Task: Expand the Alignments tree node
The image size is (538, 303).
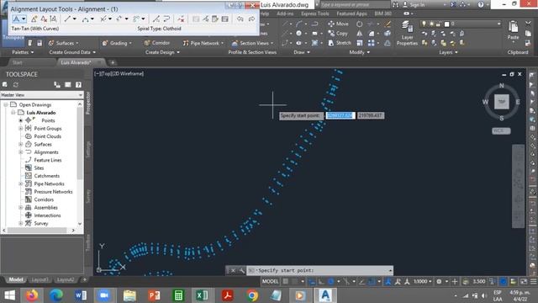Action: coord(20,152)
